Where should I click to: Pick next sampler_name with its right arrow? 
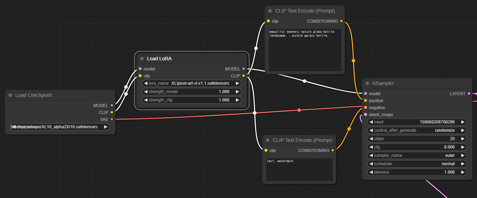[463, 155]
